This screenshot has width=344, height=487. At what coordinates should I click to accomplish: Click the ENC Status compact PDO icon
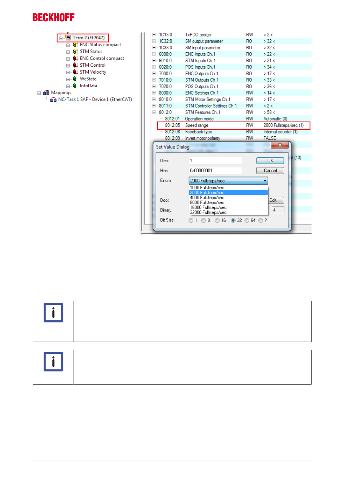(x=75, y=45)
